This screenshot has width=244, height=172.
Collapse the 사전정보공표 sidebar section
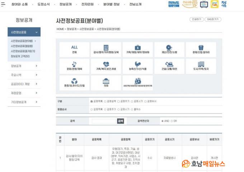click(36, 32)
